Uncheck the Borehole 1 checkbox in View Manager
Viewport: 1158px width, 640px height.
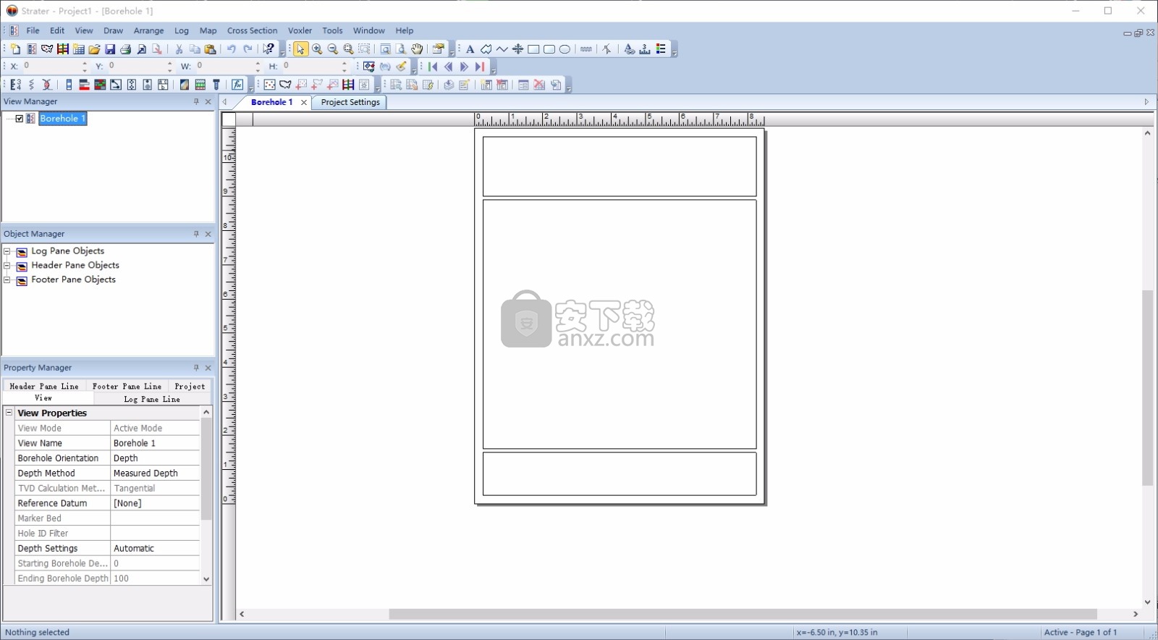pos(20,118)
